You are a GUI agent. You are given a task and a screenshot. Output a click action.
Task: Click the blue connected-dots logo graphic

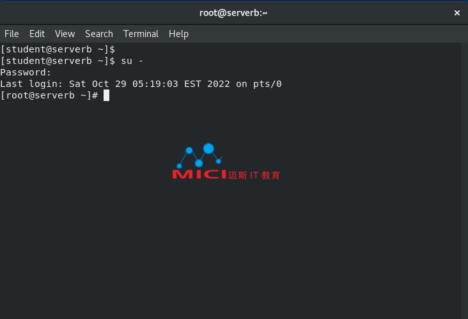[x=199, y=155]
